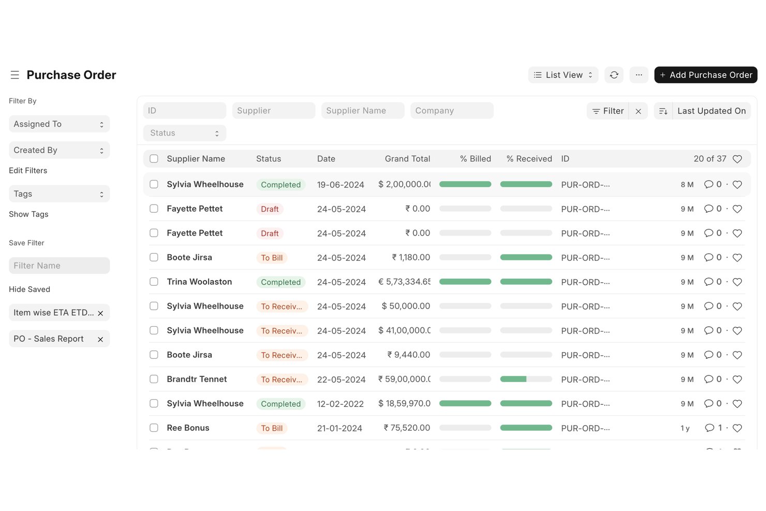This screenshot has height=511, width=766.
Task: Click the Edit Filters link
Action: 28,171
